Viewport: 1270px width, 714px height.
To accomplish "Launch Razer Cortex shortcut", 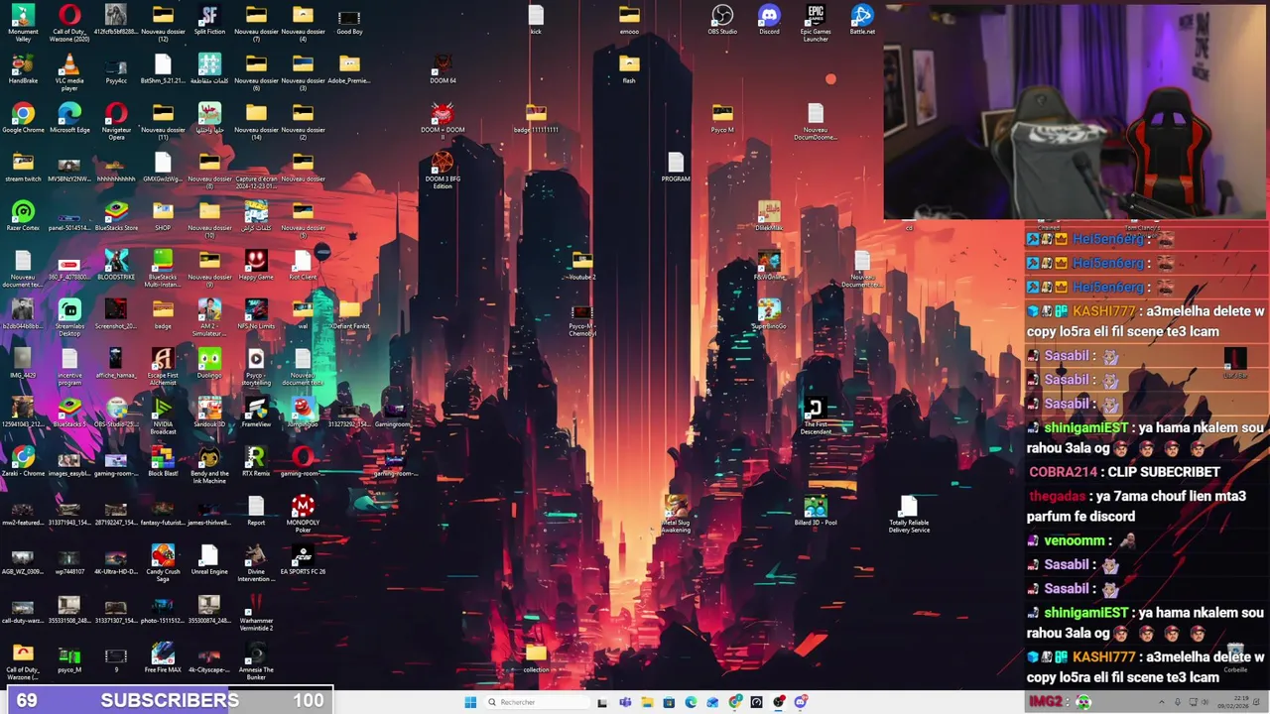I will pyautogui.click(x=23, y=216).
